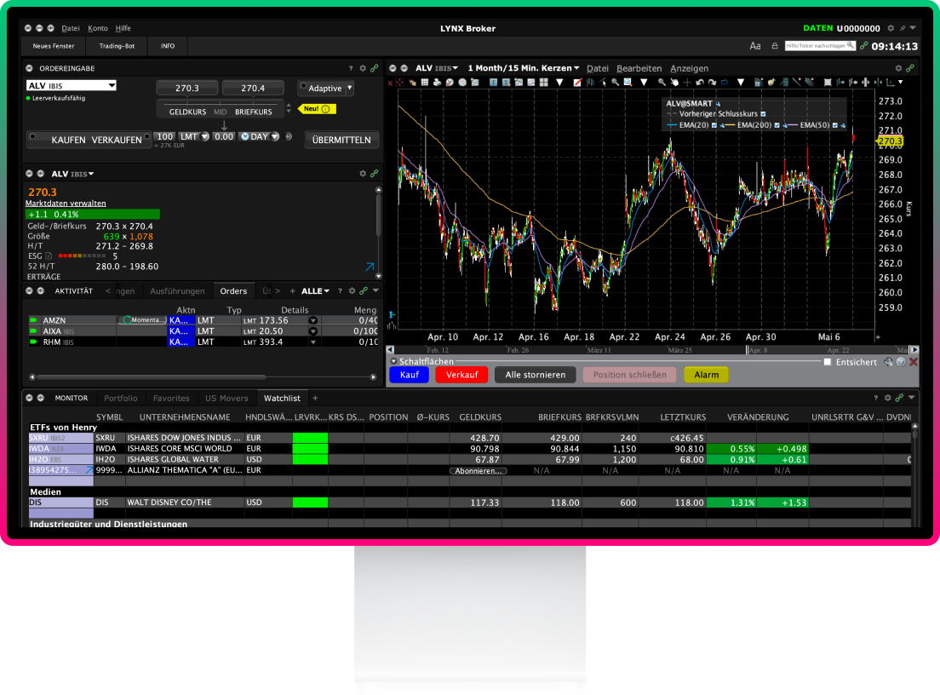Check the Entsichert checkbox
The image size is (940, 695).
(828, 362)
